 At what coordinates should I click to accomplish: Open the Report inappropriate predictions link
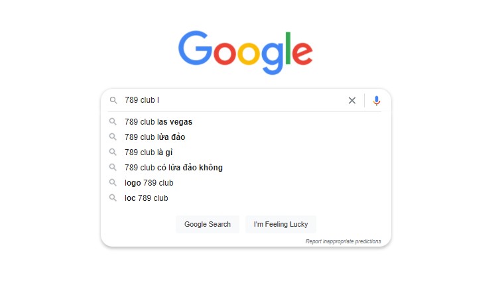(x=343, y=241)
